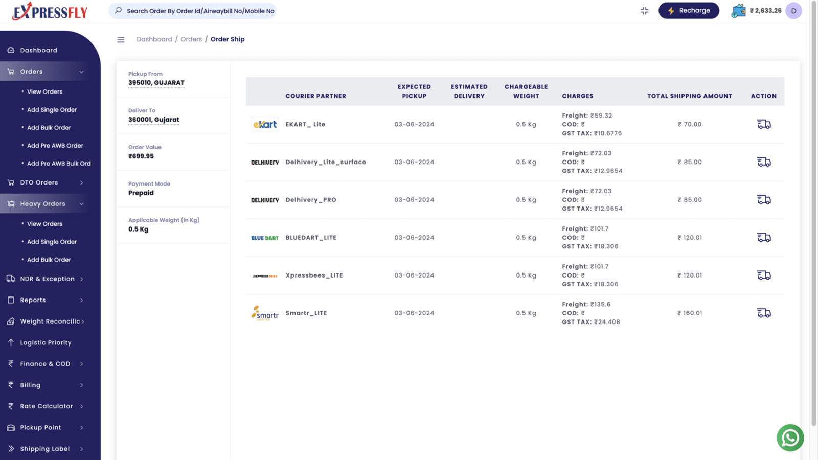Click the ExpressFly logo
Image resolution: width=818 pixels, height=460 pixels.
(49, 11)
